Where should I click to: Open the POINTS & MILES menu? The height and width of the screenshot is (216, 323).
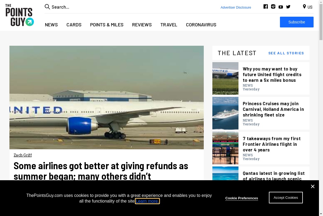click(107, 25)
